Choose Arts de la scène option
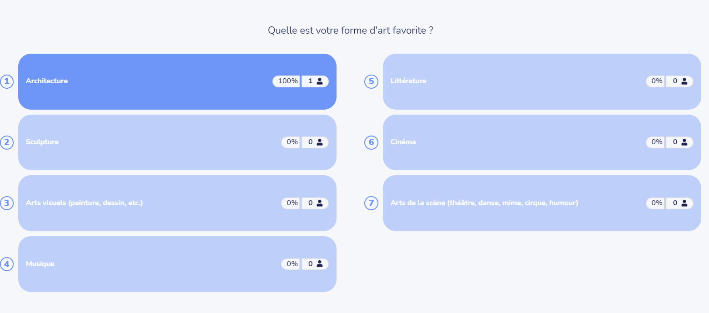 tap(542, 203)
